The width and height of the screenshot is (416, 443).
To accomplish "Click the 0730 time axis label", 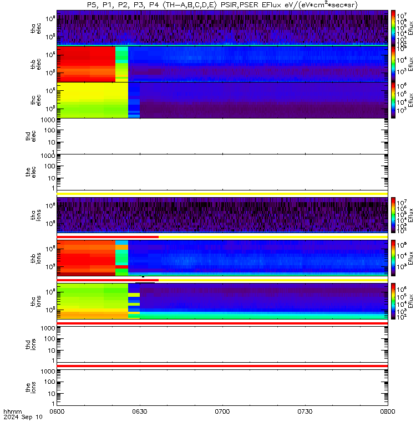I will point(305,411).
